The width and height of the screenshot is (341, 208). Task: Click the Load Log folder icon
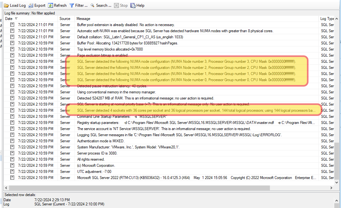coord(6,5)
